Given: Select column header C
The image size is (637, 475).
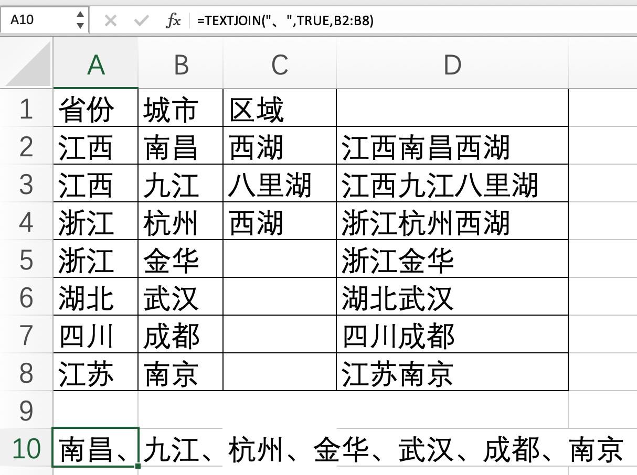Looking at the screenshot, I should tap(280, 63).
